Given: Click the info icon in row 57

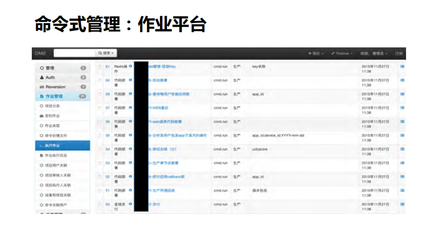Looking at the screenshot, I should click(130, 108).
